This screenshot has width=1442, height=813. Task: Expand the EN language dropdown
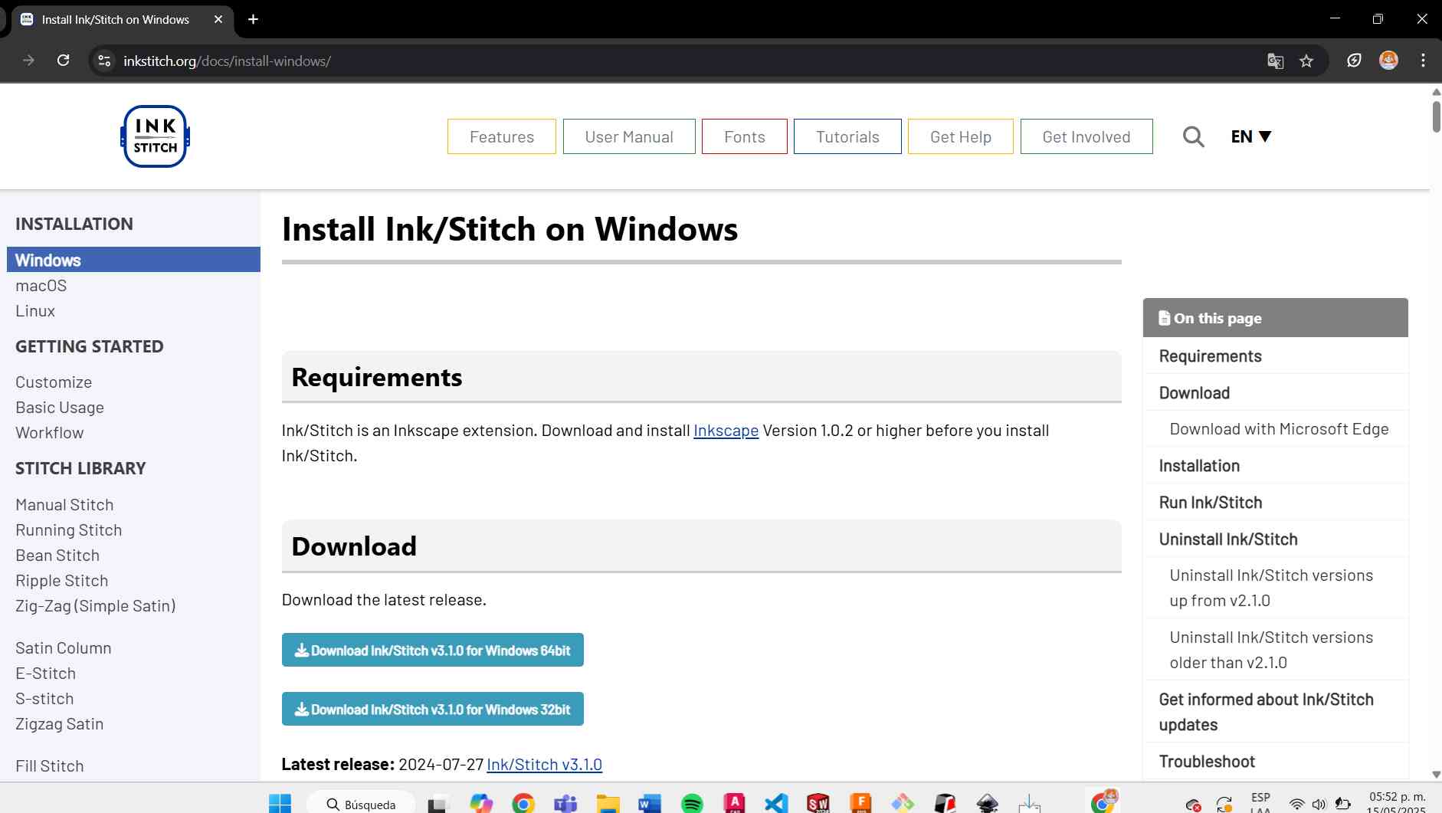point(1250,136)
